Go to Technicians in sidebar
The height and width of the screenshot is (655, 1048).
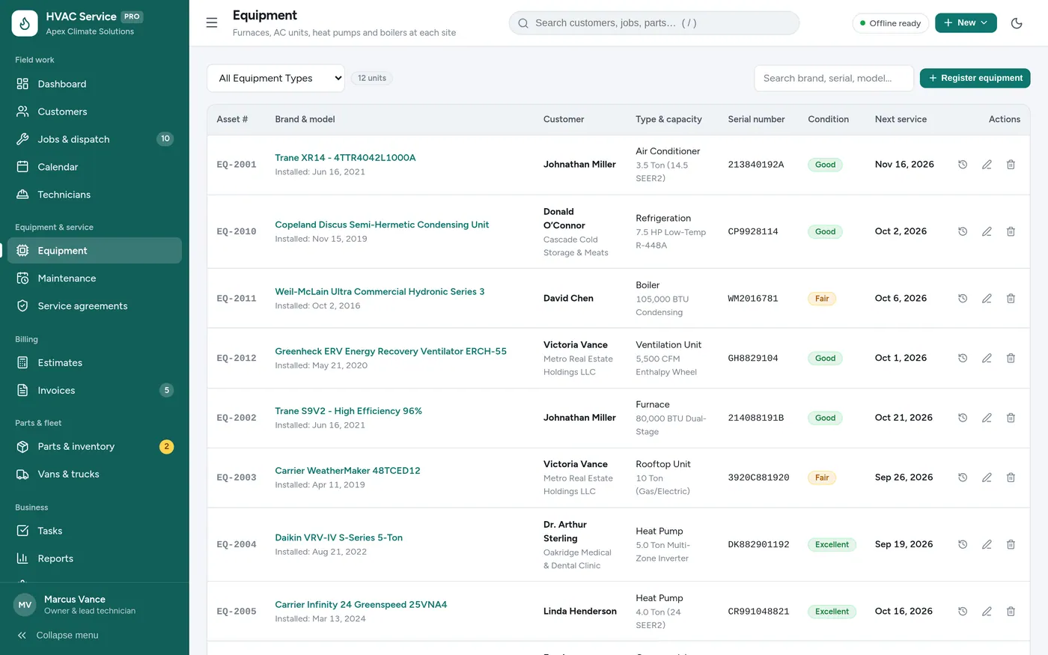point(94,195)
